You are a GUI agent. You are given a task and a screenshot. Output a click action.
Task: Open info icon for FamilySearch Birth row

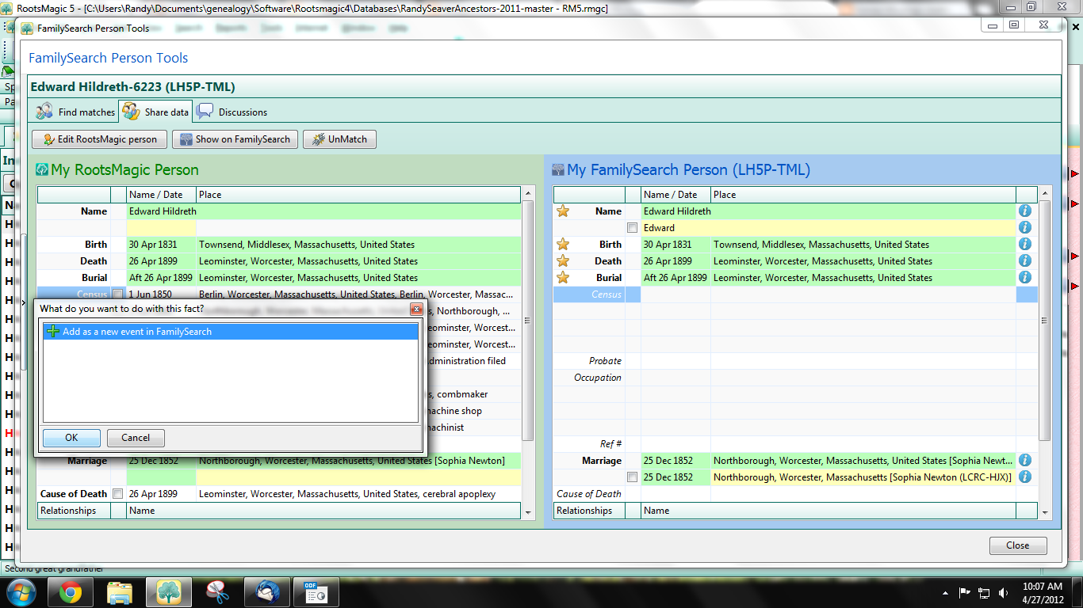(1025, 245)
